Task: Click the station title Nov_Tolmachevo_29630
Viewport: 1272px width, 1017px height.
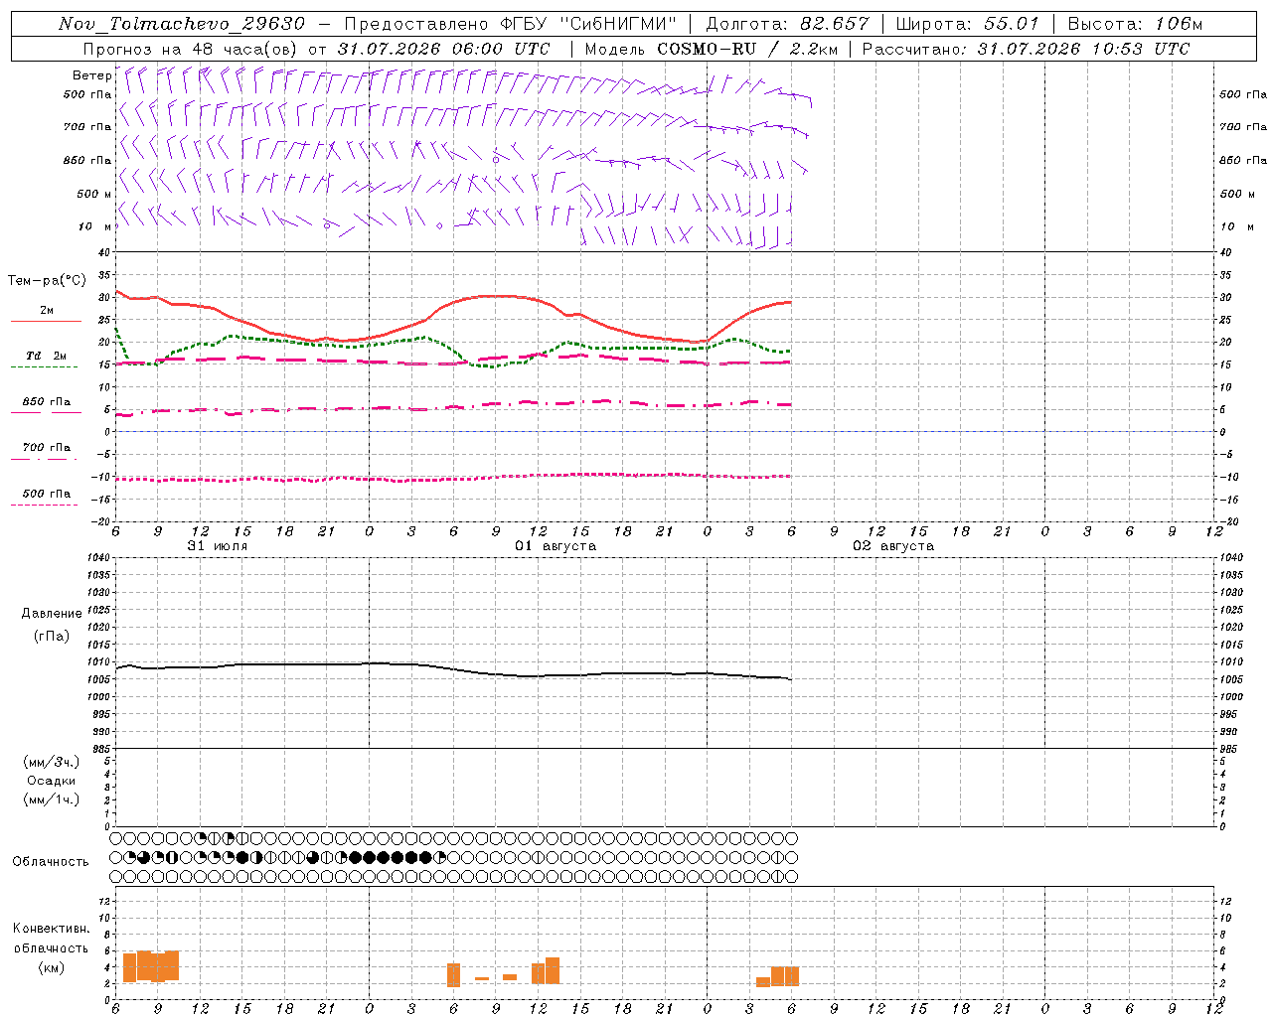Action: [182, 24]
